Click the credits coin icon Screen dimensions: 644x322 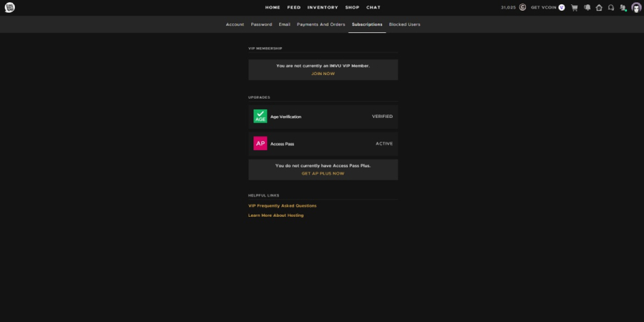[522, 7]
